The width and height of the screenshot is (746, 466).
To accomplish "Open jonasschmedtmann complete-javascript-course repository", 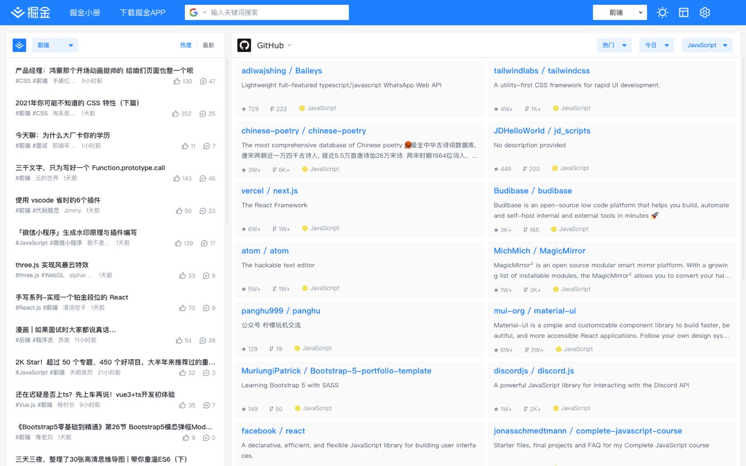I will [588, 430].
